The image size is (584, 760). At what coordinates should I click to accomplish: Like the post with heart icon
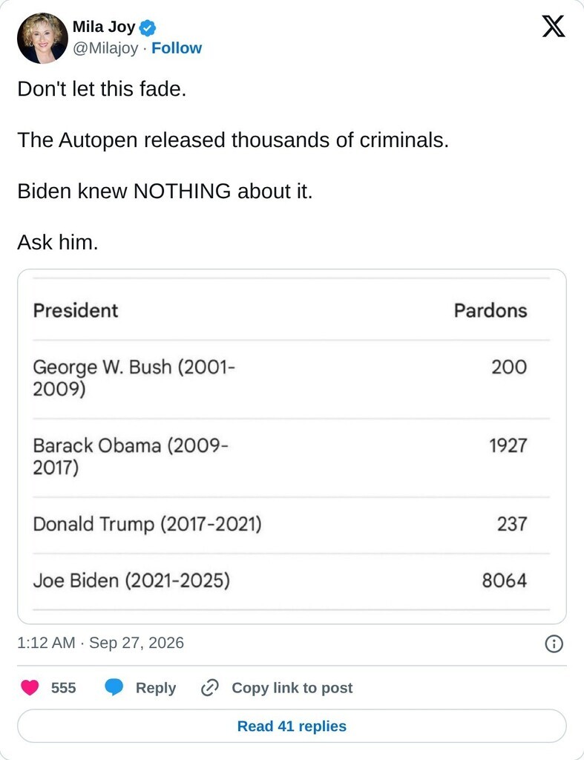coord(30,687)
